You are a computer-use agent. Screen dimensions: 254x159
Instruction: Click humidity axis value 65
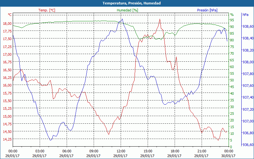tap(232, 60)
